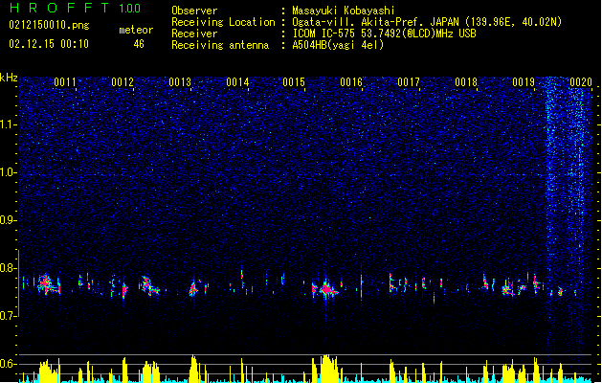
Task: Click the HROFFT 1.0.0 title text
Action: point(75,8)
